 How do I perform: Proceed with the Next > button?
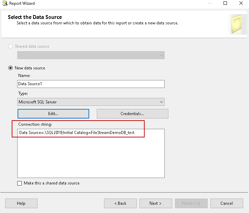[156, 203]
